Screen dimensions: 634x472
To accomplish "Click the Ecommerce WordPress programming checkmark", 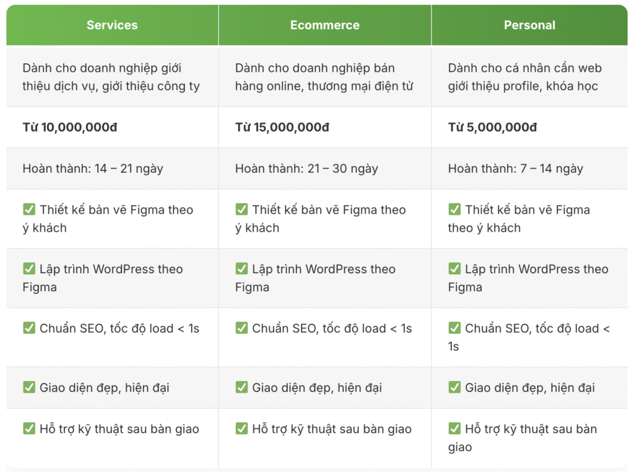I will click(x=241, y=269).
